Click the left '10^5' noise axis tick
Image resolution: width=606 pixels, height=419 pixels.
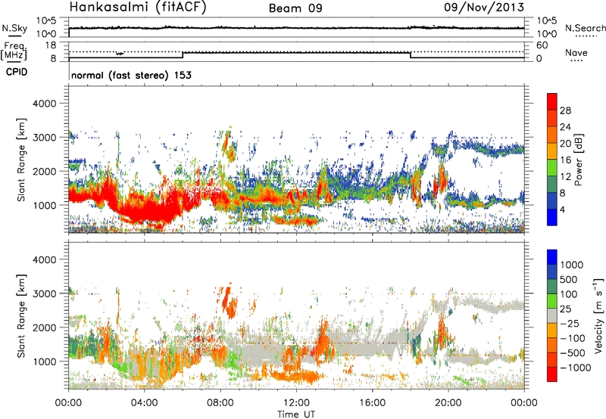coord(46,20)
